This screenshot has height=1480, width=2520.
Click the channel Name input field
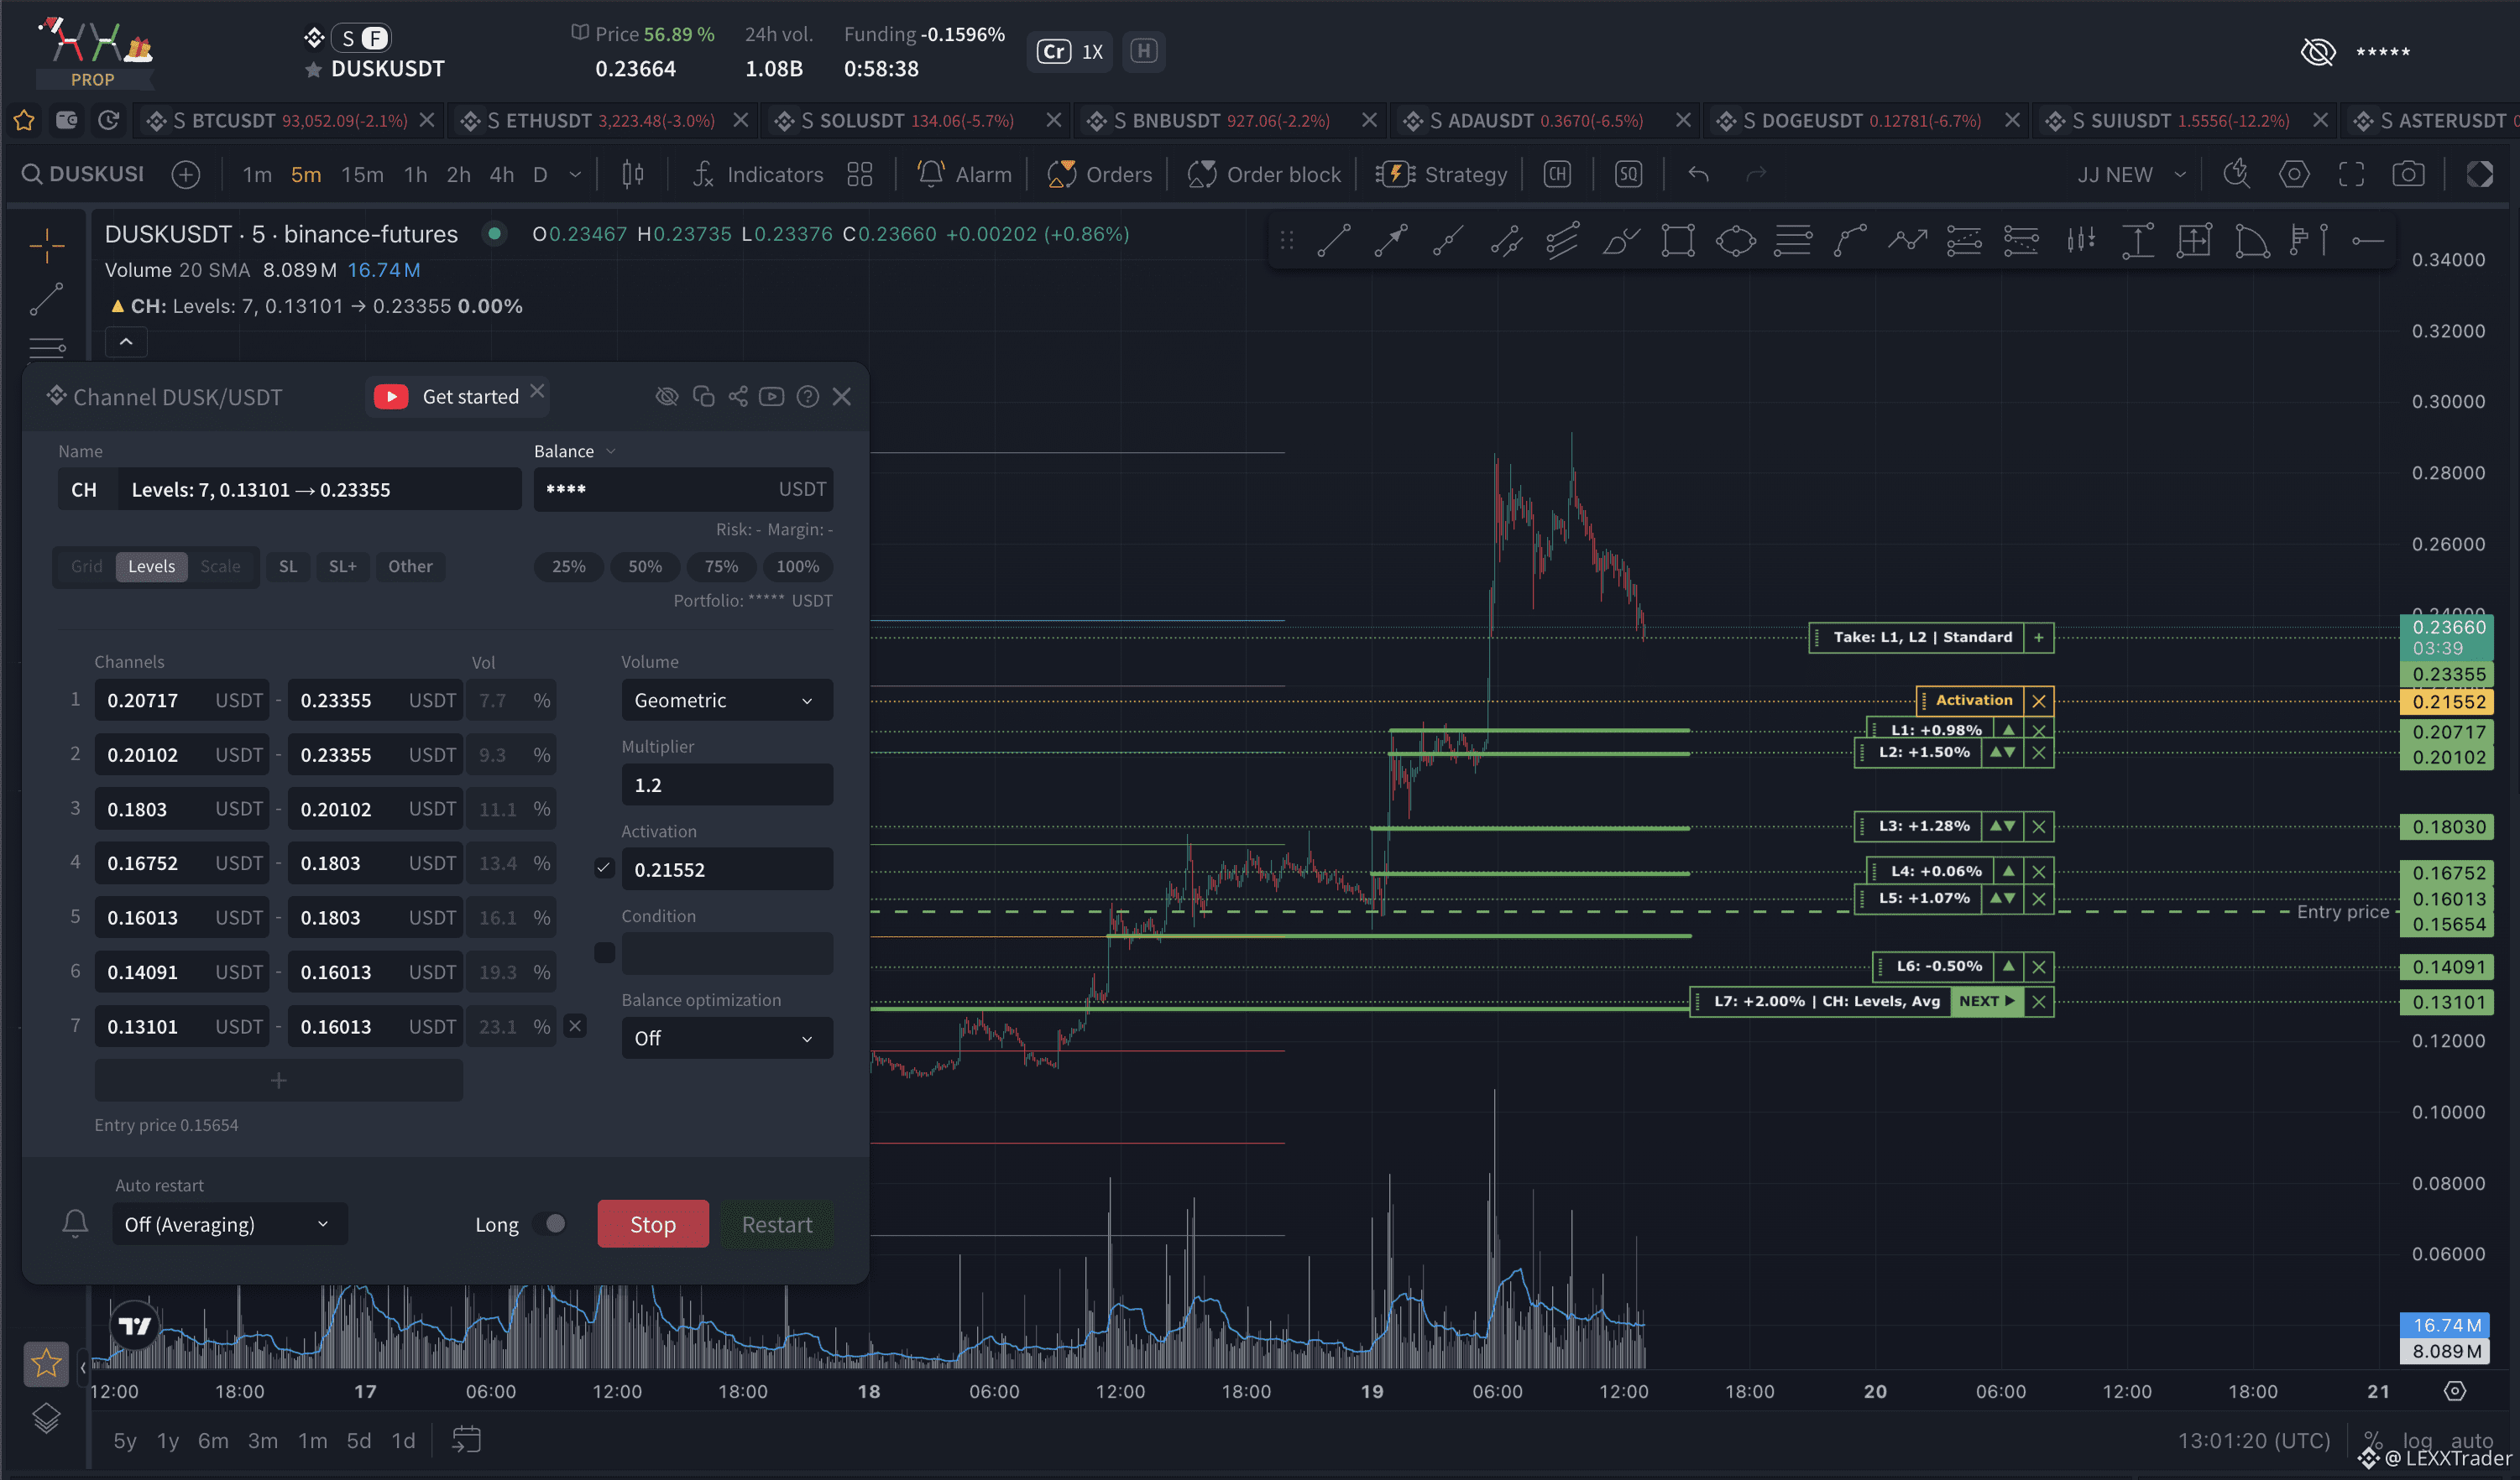pos(318,490)
